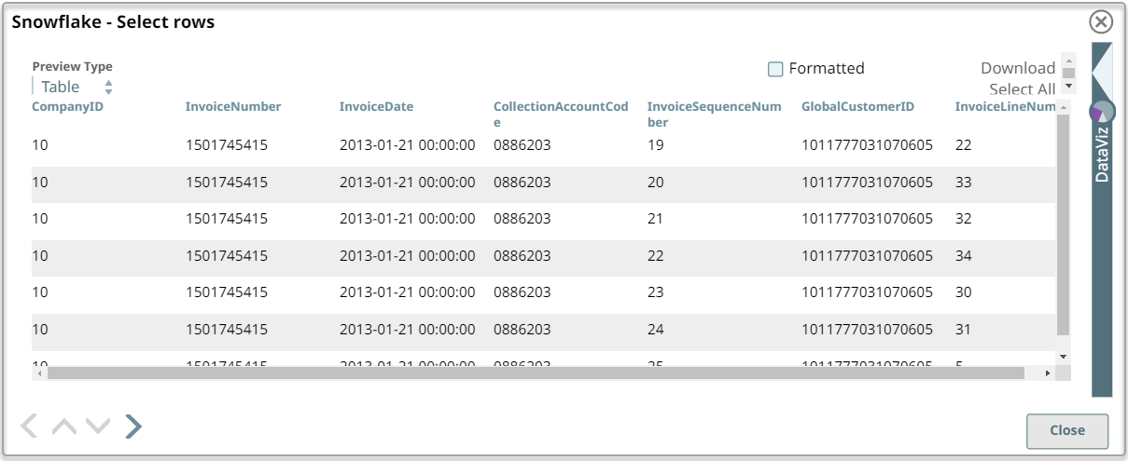Screen dimensions: 1128x461
Task: Click the down arrow navigation icon
Action: (98, 427)
